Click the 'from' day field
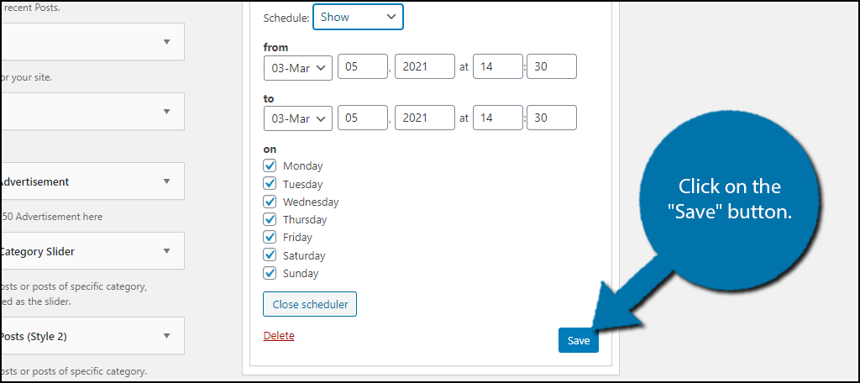The width and height of the screenshot is (860, 383). [x=363, y=67]
